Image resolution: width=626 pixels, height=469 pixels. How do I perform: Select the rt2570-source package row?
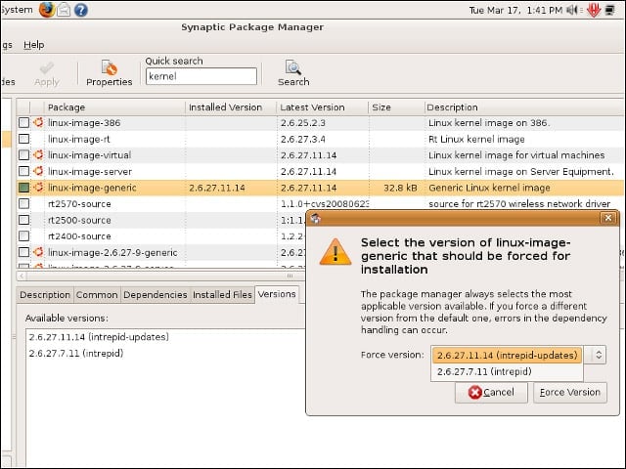click(320, 203)
